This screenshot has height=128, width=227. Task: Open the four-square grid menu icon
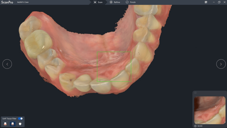[206, 2]
